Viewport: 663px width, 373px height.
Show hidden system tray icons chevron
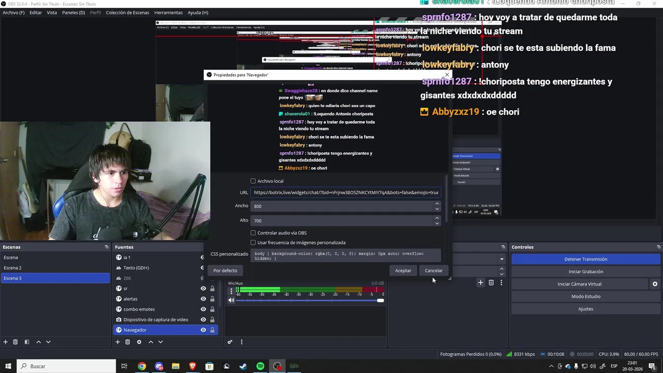pyautogui.click(x=551, y=366)
